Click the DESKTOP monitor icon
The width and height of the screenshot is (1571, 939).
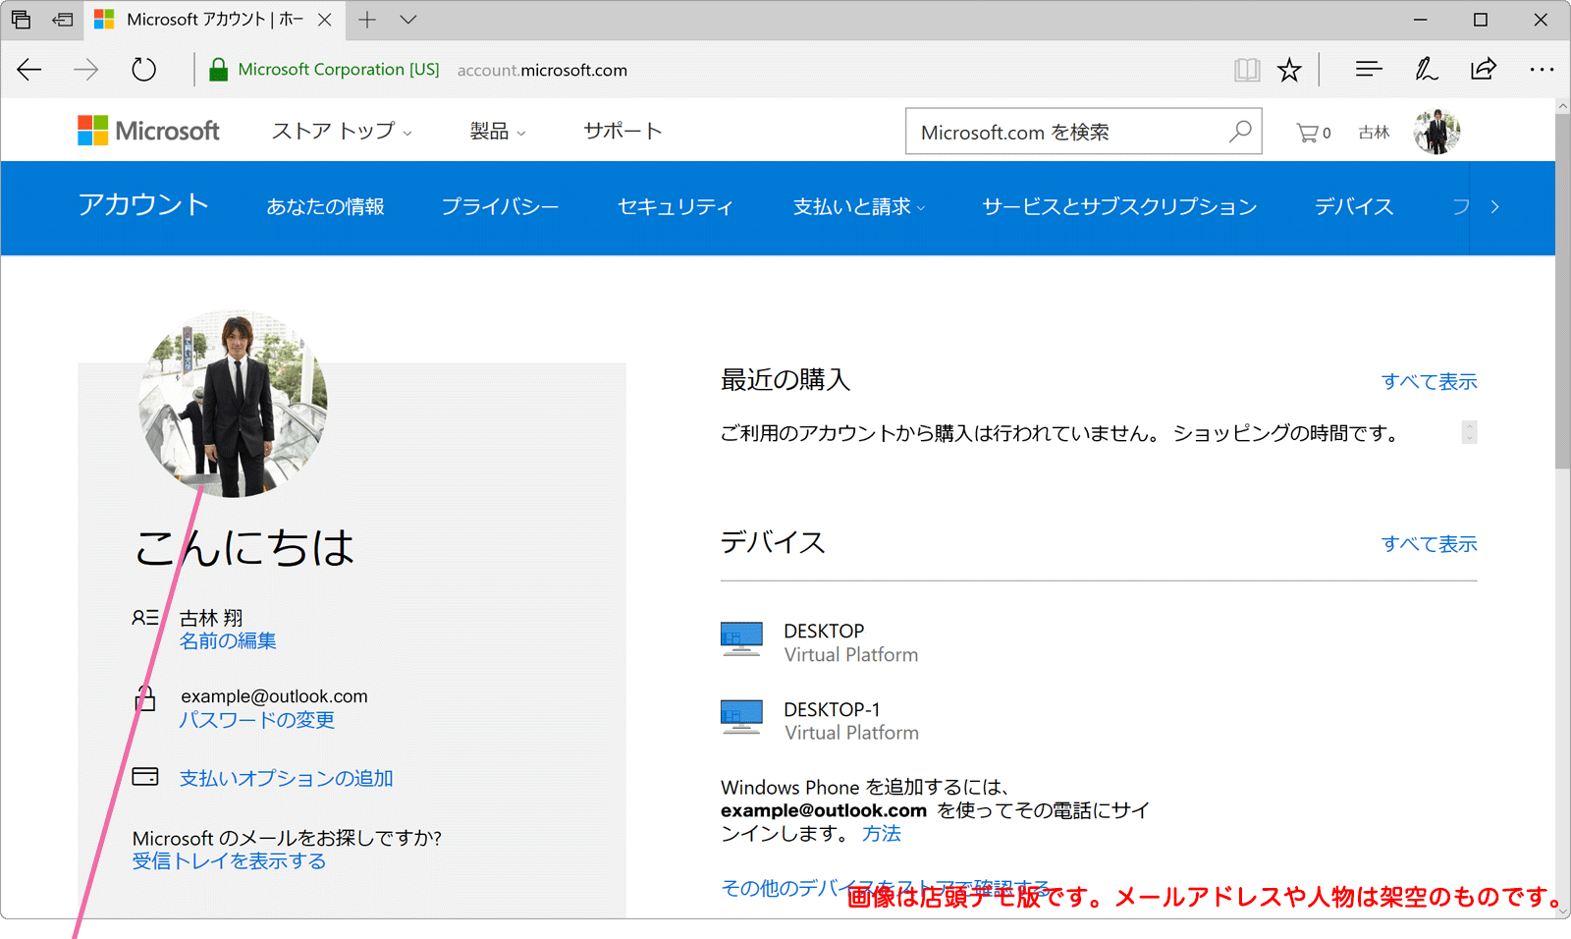pos(741,638)
